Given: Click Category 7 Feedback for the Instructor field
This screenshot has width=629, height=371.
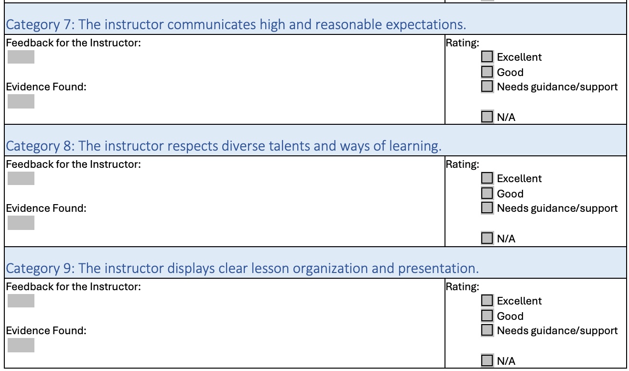Looking at the screenshot, I should (21, 57).
